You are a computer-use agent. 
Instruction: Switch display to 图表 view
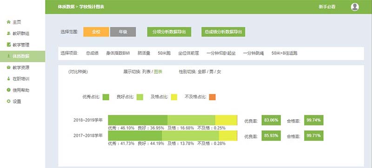click(158, 71)
